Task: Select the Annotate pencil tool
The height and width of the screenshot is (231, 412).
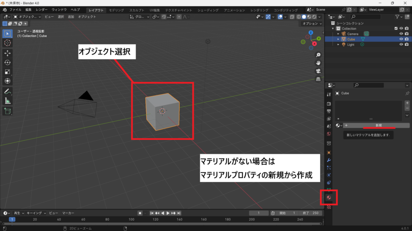Action: tap(7, 91)
